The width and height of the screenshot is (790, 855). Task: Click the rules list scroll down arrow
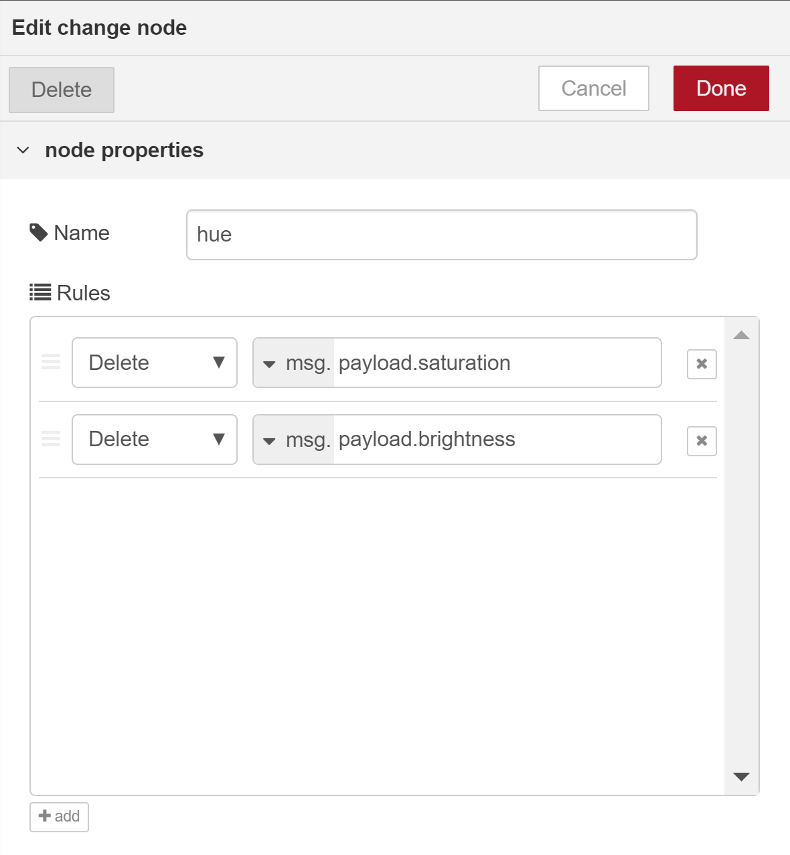click(741, 777)
